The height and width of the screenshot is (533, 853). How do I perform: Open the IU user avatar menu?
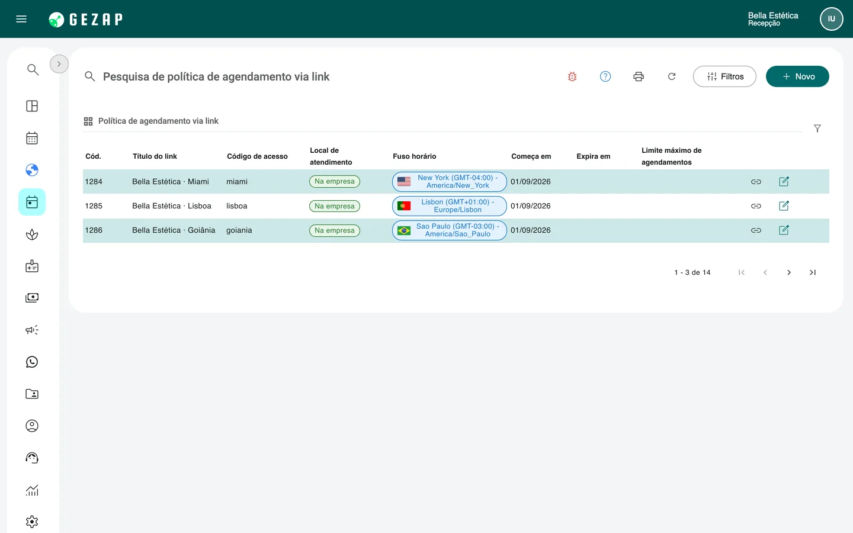tap(831, 19)
